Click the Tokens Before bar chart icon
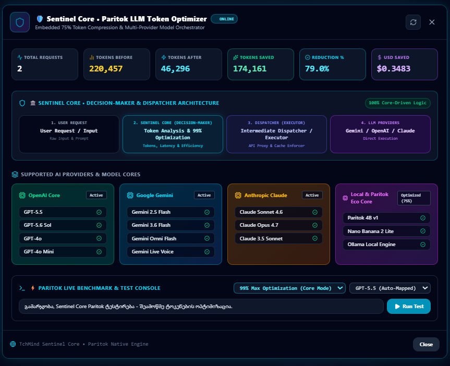The image size is (450, 366). (x=92, y=57)
